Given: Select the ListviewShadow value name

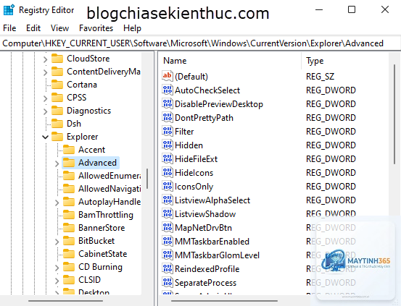Looking at the screenshot, I should click(x=205, y=214).
